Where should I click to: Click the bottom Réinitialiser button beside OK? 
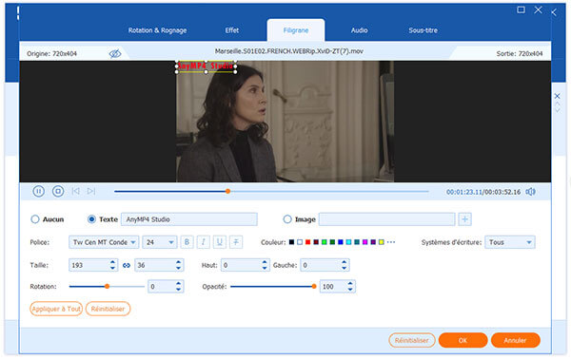tap(412, 340)
